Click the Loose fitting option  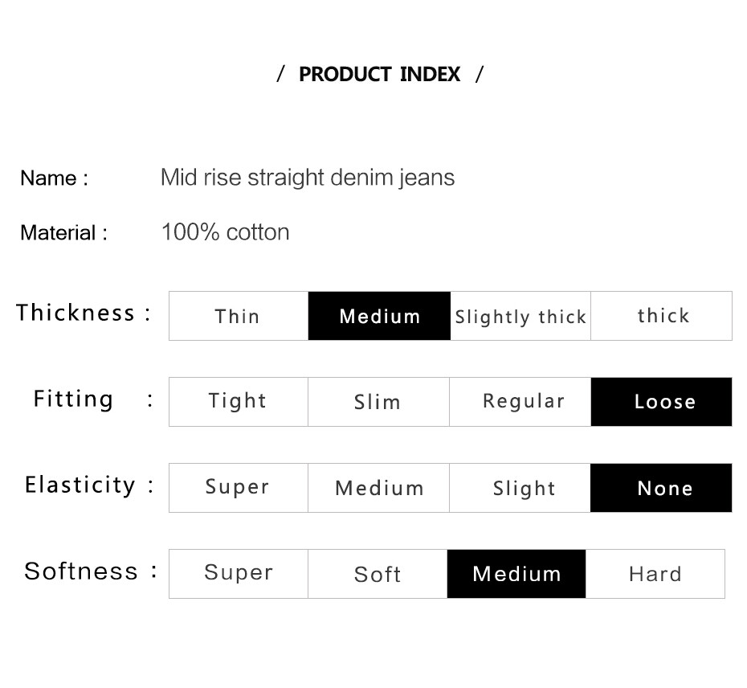tap(661, 401)
